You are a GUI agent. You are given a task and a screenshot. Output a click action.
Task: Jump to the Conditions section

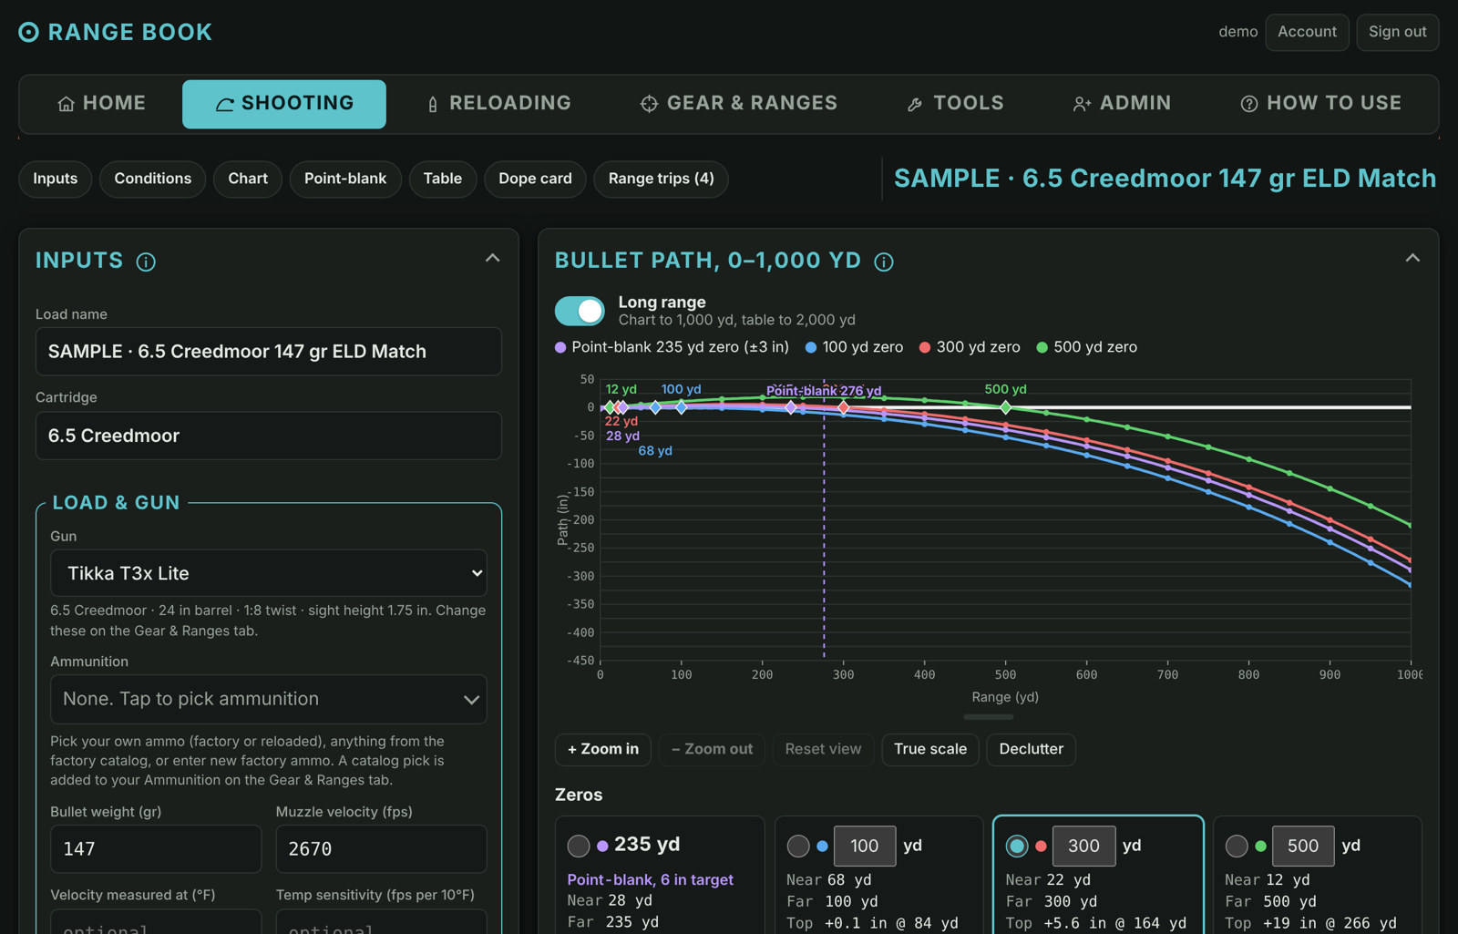[153, 179]
